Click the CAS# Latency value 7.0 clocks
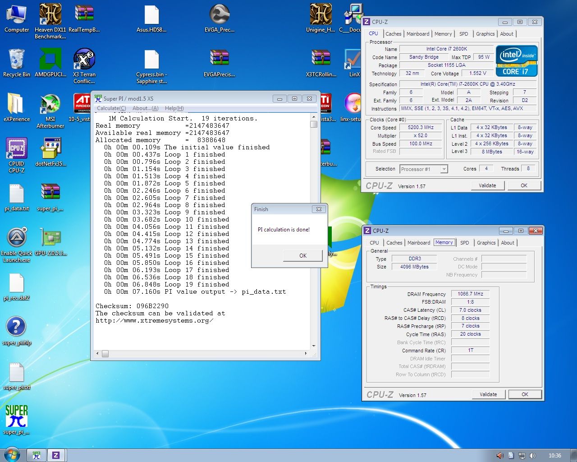The height and width of the screenshot is (462, 577). pos(470,310)
